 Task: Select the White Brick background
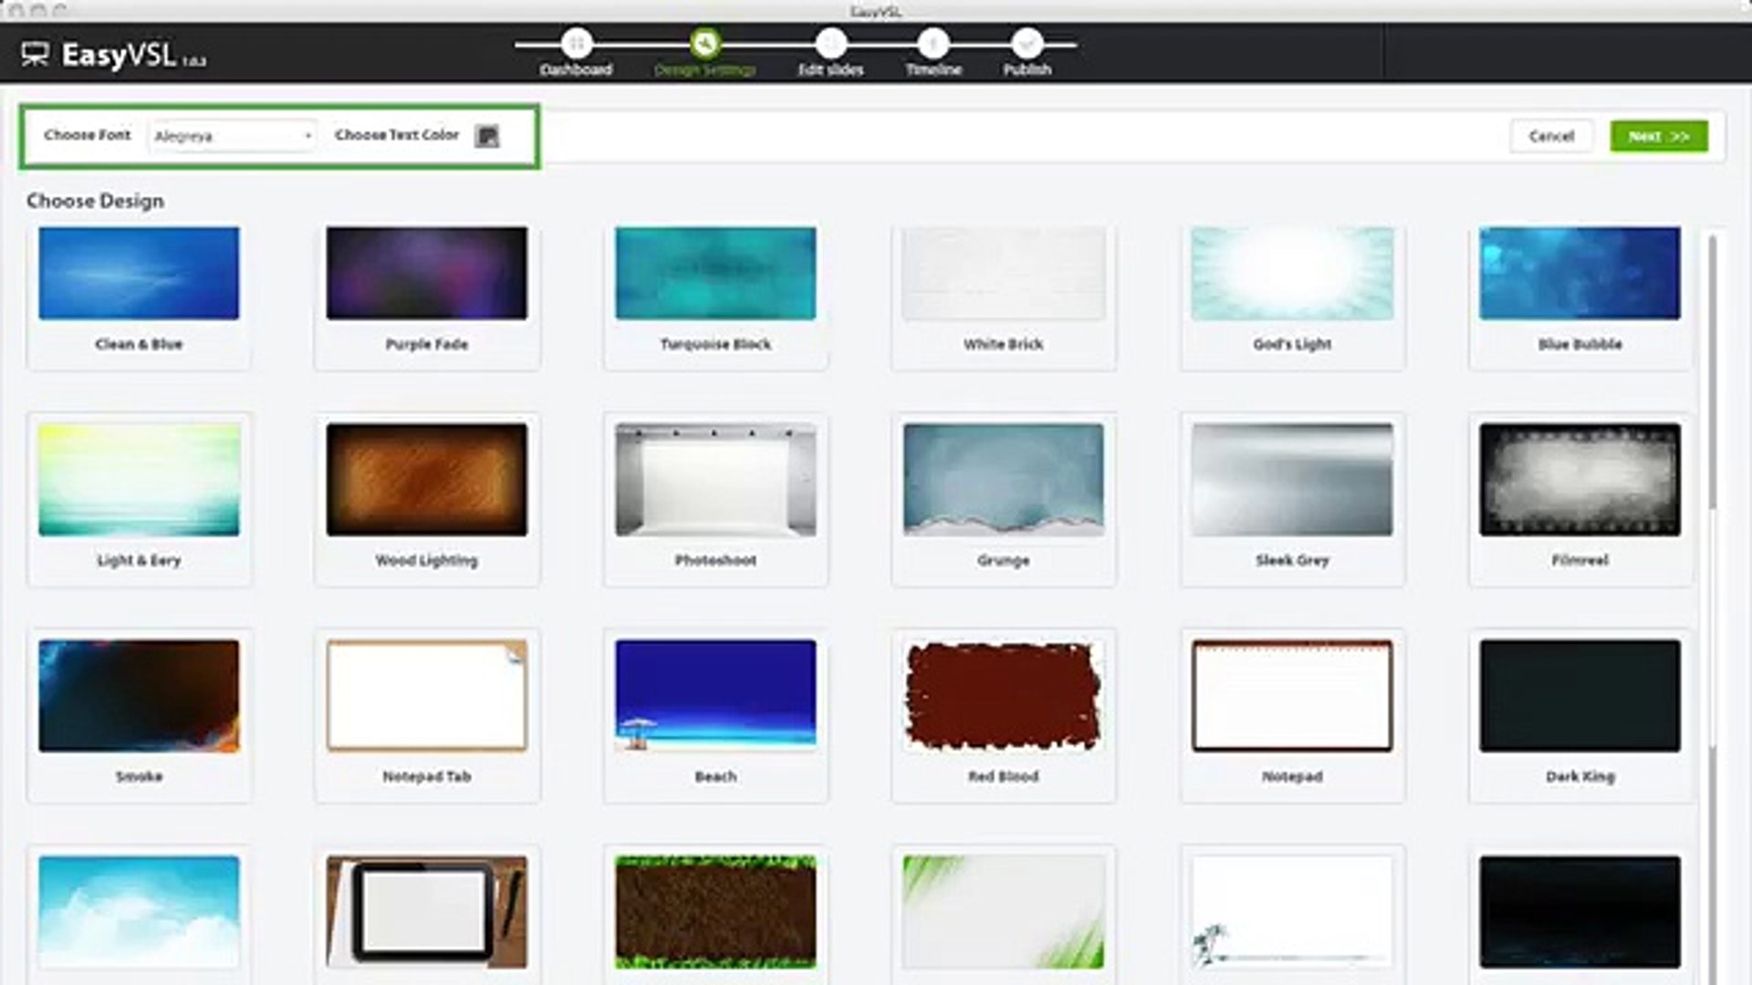click(1002, 274)
